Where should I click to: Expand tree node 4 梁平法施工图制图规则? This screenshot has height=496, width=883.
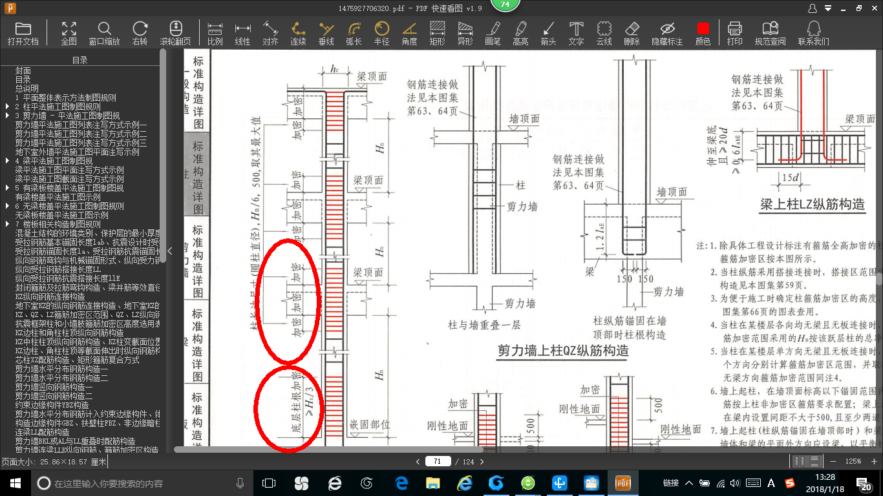click(7, 161)
